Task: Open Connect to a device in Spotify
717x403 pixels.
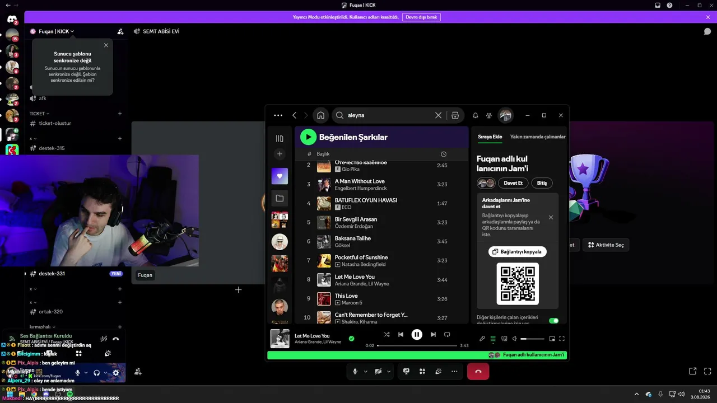Action: click(x=504, y=339)
